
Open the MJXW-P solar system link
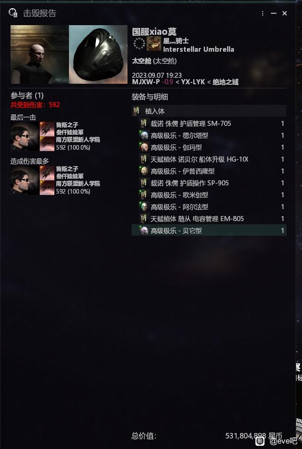146,82
